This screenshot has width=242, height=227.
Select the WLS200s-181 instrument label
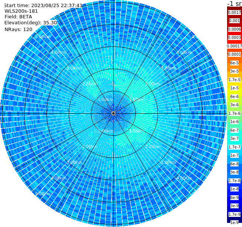tap(21, 11)
